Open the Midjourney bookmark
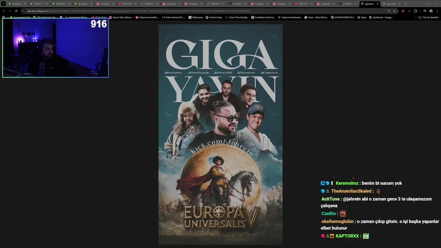This screenshot has height=248, width=441. click(196, 17)
